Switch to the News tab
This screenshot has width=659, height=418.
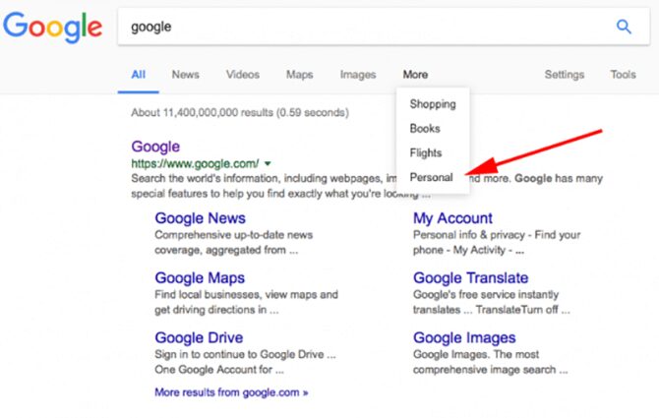coord(185,75)
